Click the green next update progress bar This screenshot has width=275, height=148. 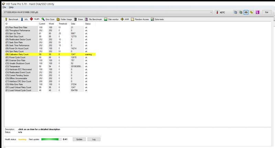point(51,139)
